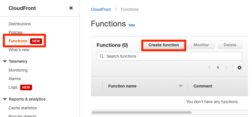Sort by Function name column arrow

181,86
